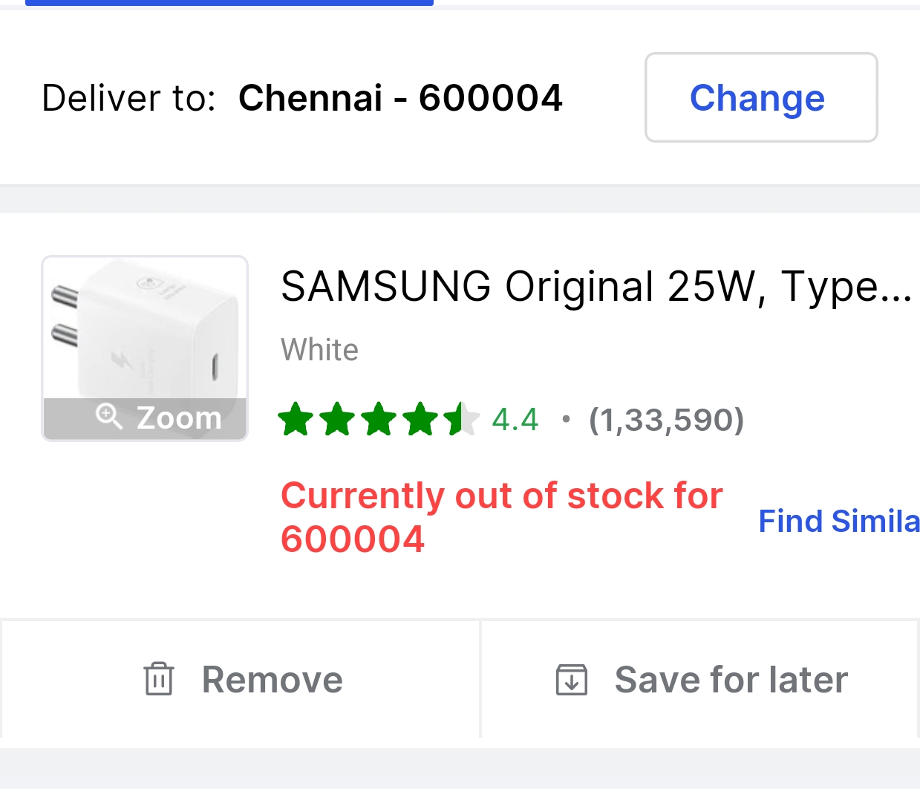This screenshot has height=789, width=920.
Task: Click the first green rating star
Action: pos(296,419)
